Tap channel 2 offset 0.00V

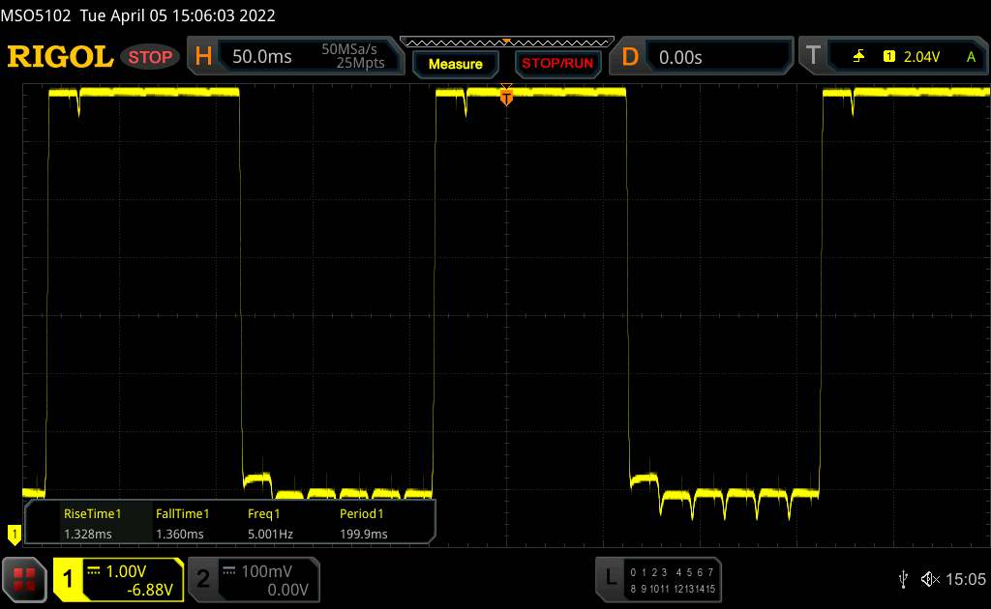(287, 590)
